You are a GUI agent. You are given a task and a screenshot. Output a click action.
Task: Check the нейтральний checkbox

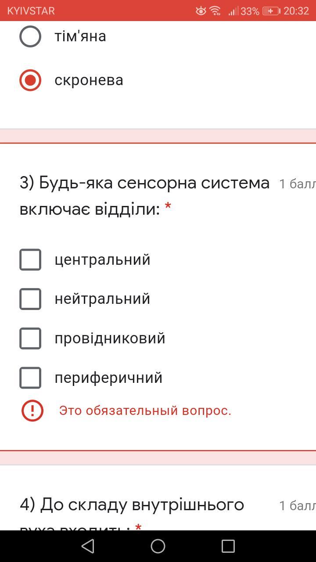(x=30, y=299)
